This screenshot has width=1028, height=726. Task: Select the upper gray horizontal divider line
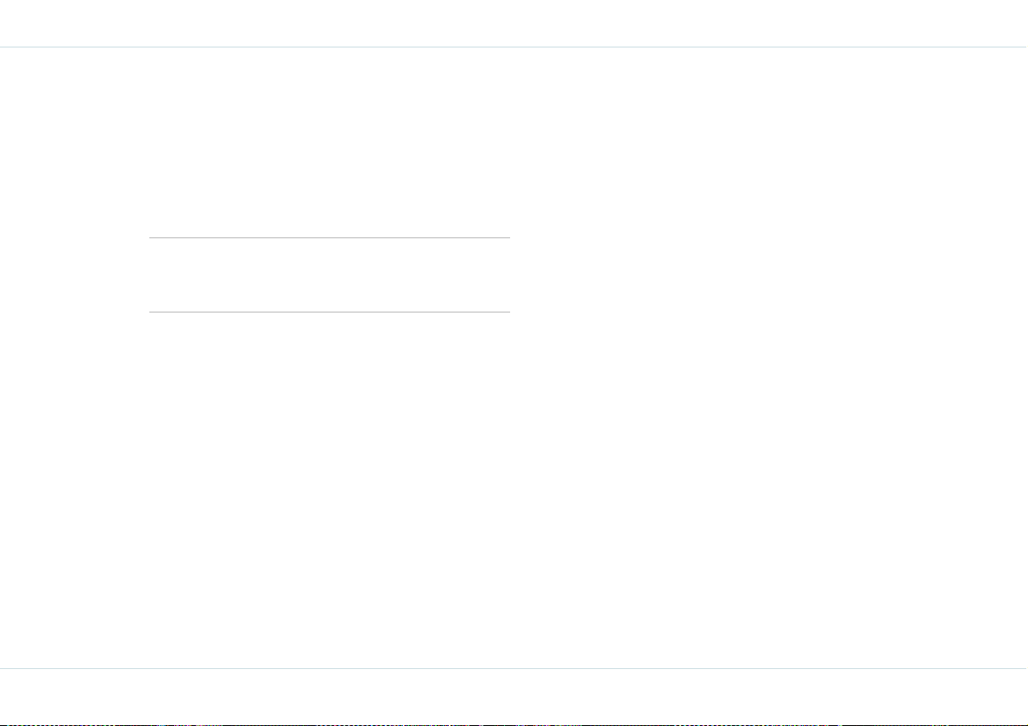pos(329,237)
